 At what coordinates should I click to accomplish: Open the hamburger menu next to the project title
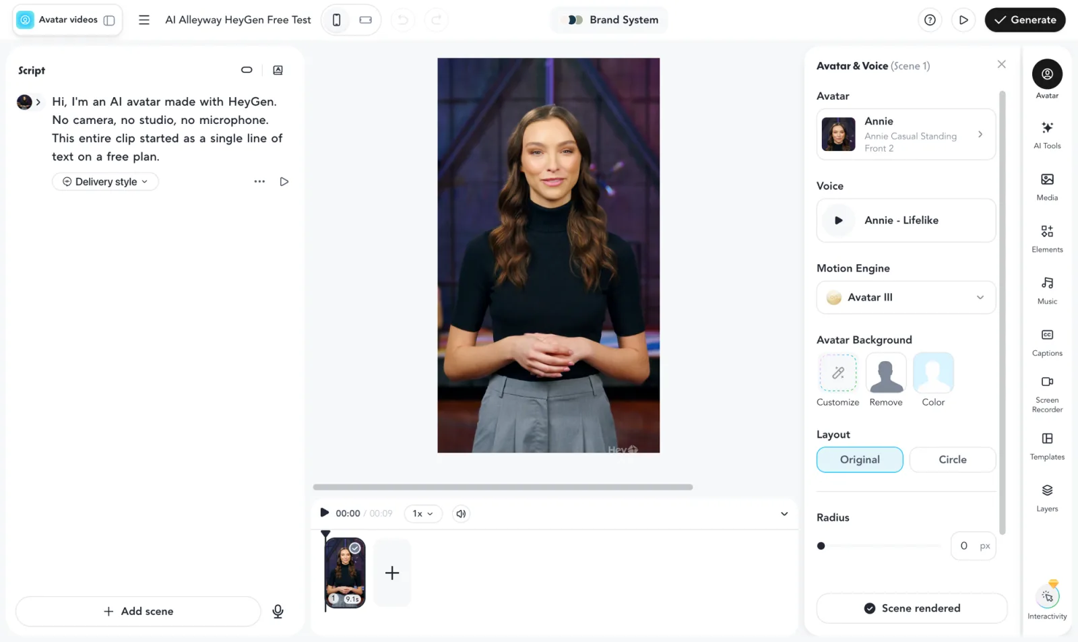[x=144, y=20]
